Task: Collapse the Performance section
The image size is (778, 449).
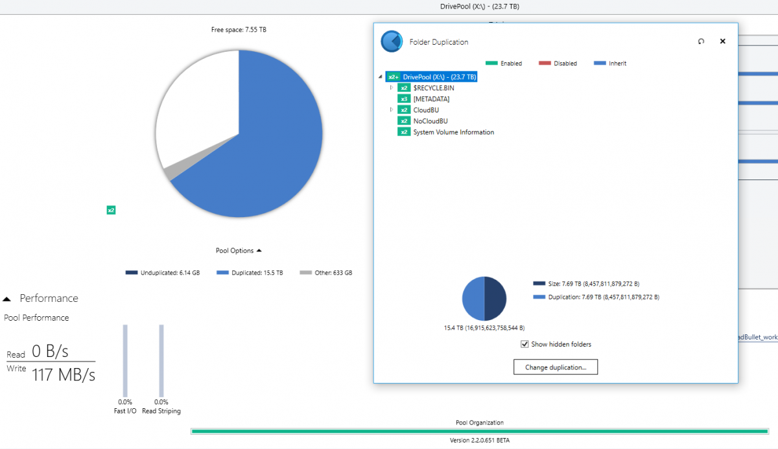Action: [x=6, y=299]
